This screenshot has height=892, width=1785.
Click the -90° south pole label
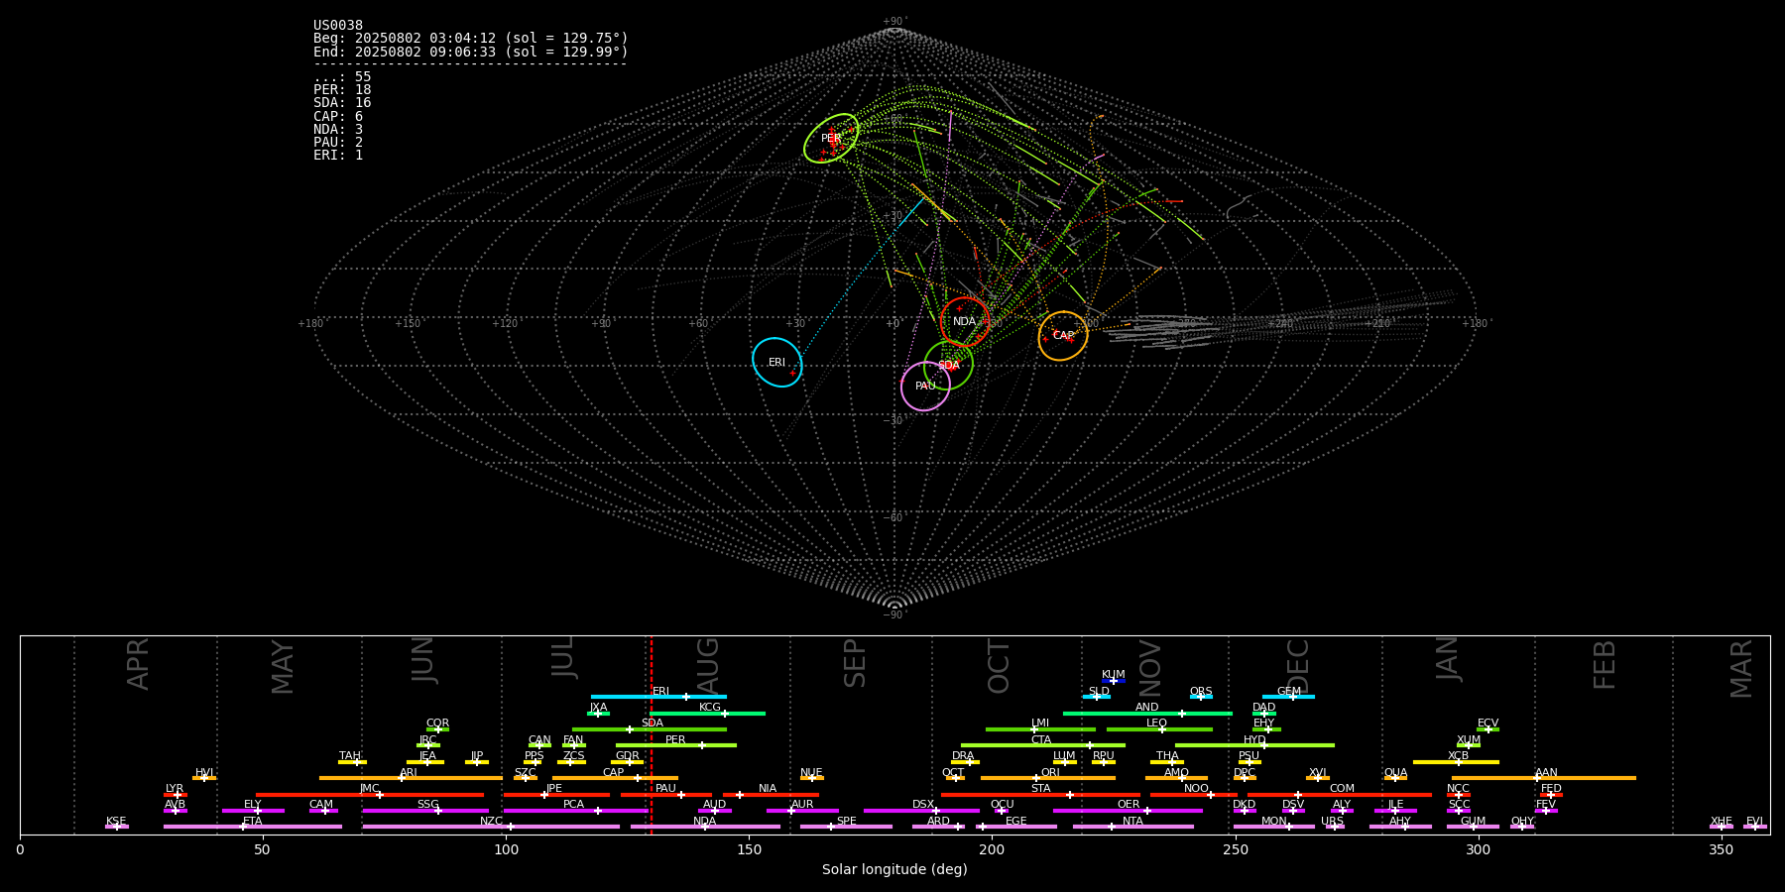pyautogui.click(x=894, y=615)
